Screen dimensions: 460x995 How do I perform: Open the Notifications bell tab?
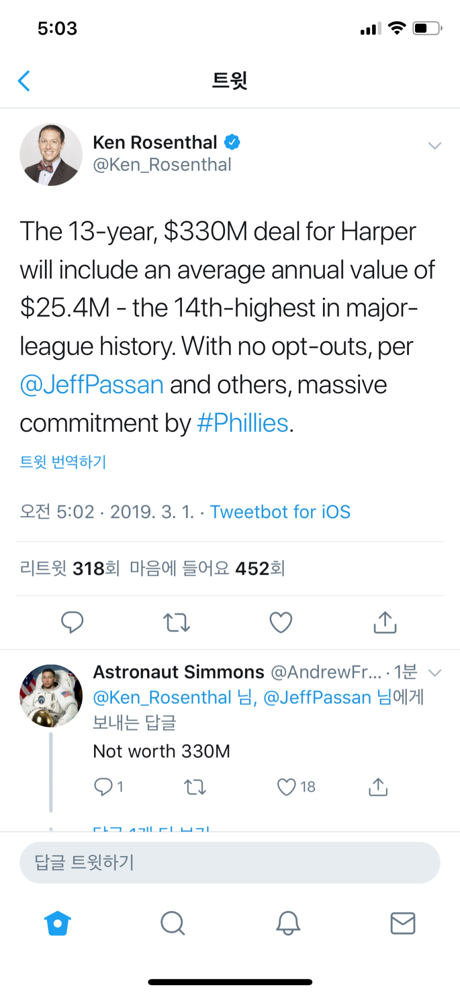point(288,923)
